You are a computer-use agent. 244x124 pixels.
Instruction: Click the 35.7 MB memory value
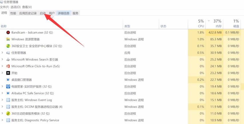point(216,46)
